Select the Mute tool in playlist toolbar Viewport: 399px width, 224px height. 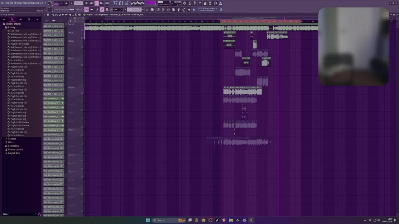(x=63, y=15)
